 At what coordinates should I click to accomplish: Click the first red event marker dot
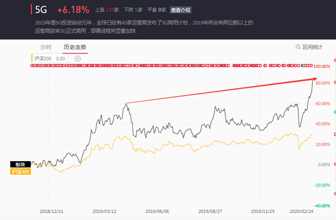(x=32, y=66)
